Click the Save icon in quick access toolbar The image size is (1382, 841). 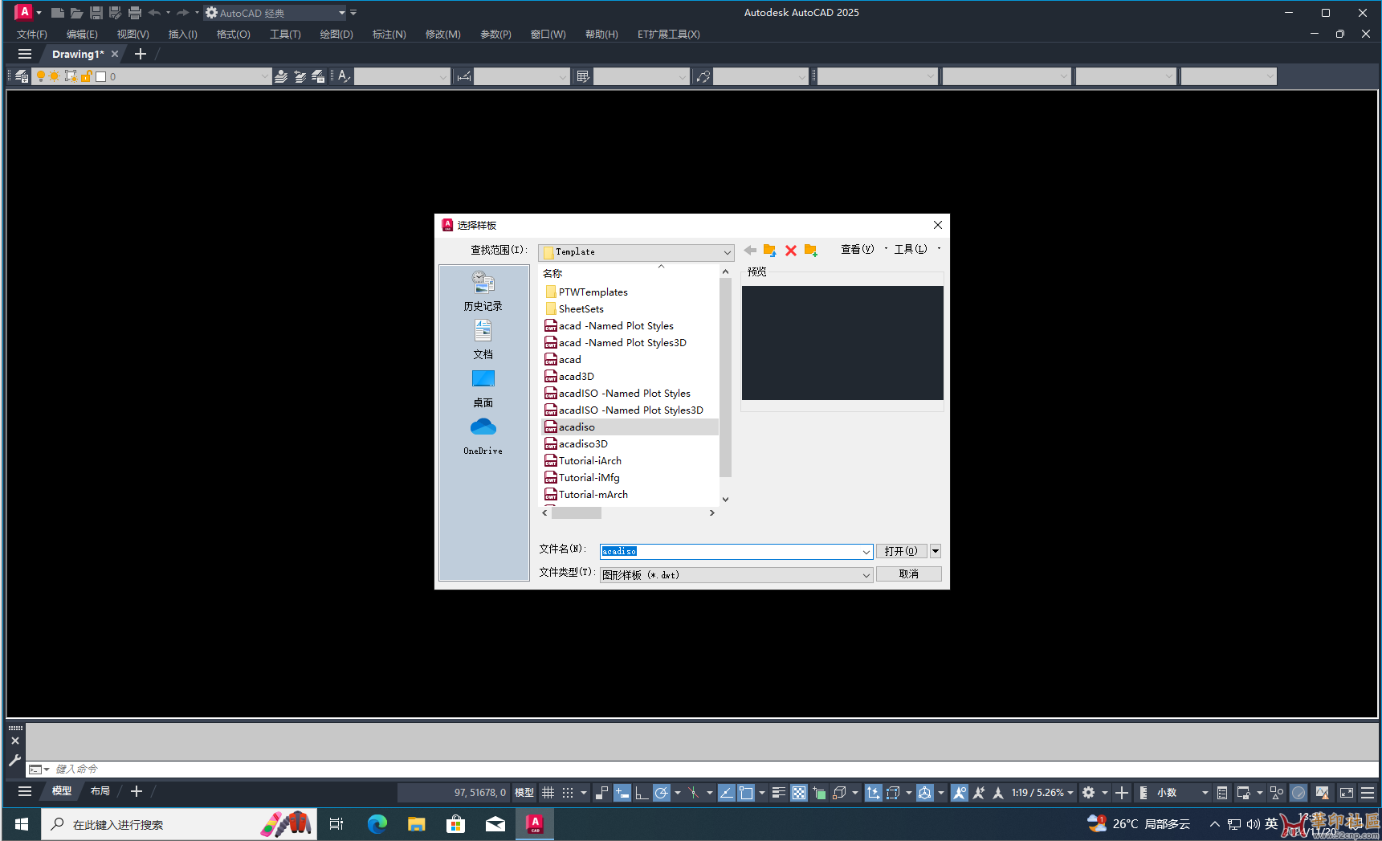point(96,13)
